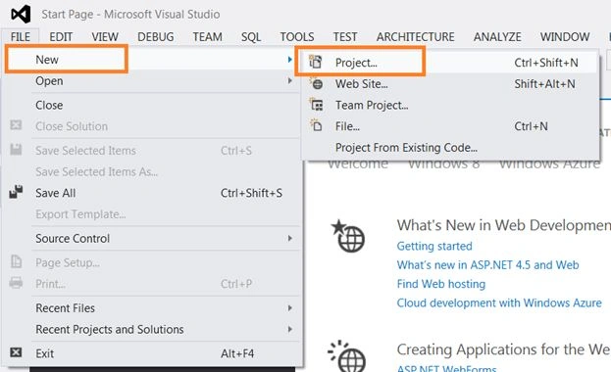
Task: Open the VIEW menu
Action: 105,37
